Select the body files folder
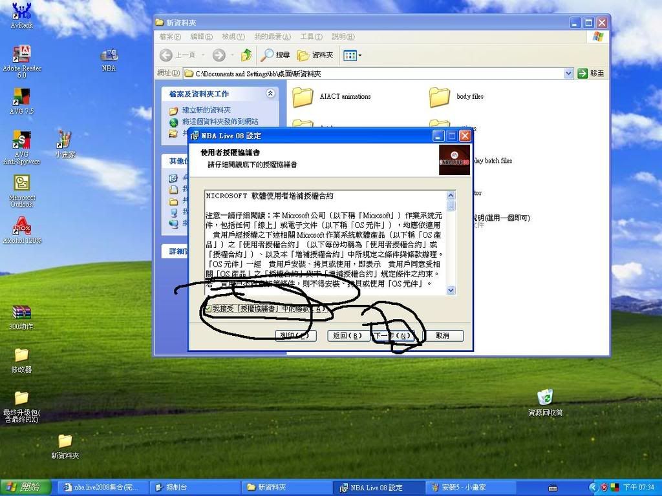This screenshot has width=662, height=496. pyautogui.click(x=456, y=97)
